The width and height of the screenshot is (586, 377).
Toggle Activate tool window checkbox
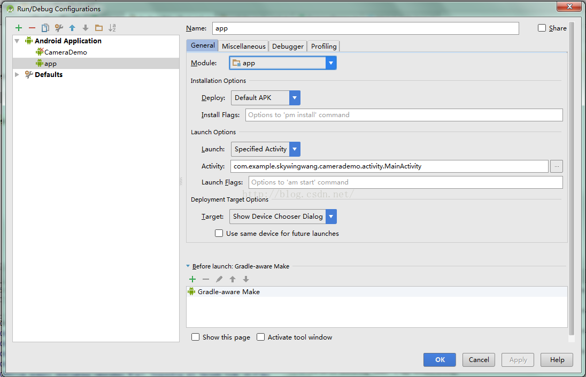coord(261,337)
